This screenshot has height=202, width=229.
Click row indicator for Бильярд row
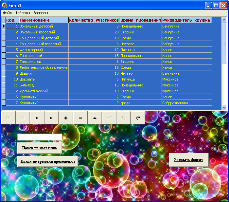point(4,85)
